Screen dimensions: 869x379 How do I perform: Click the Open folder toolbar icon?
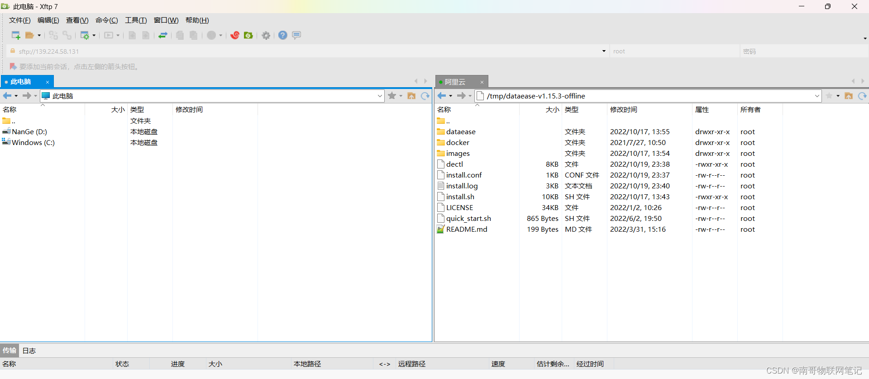pyautogui.click(x=30, y=35)
